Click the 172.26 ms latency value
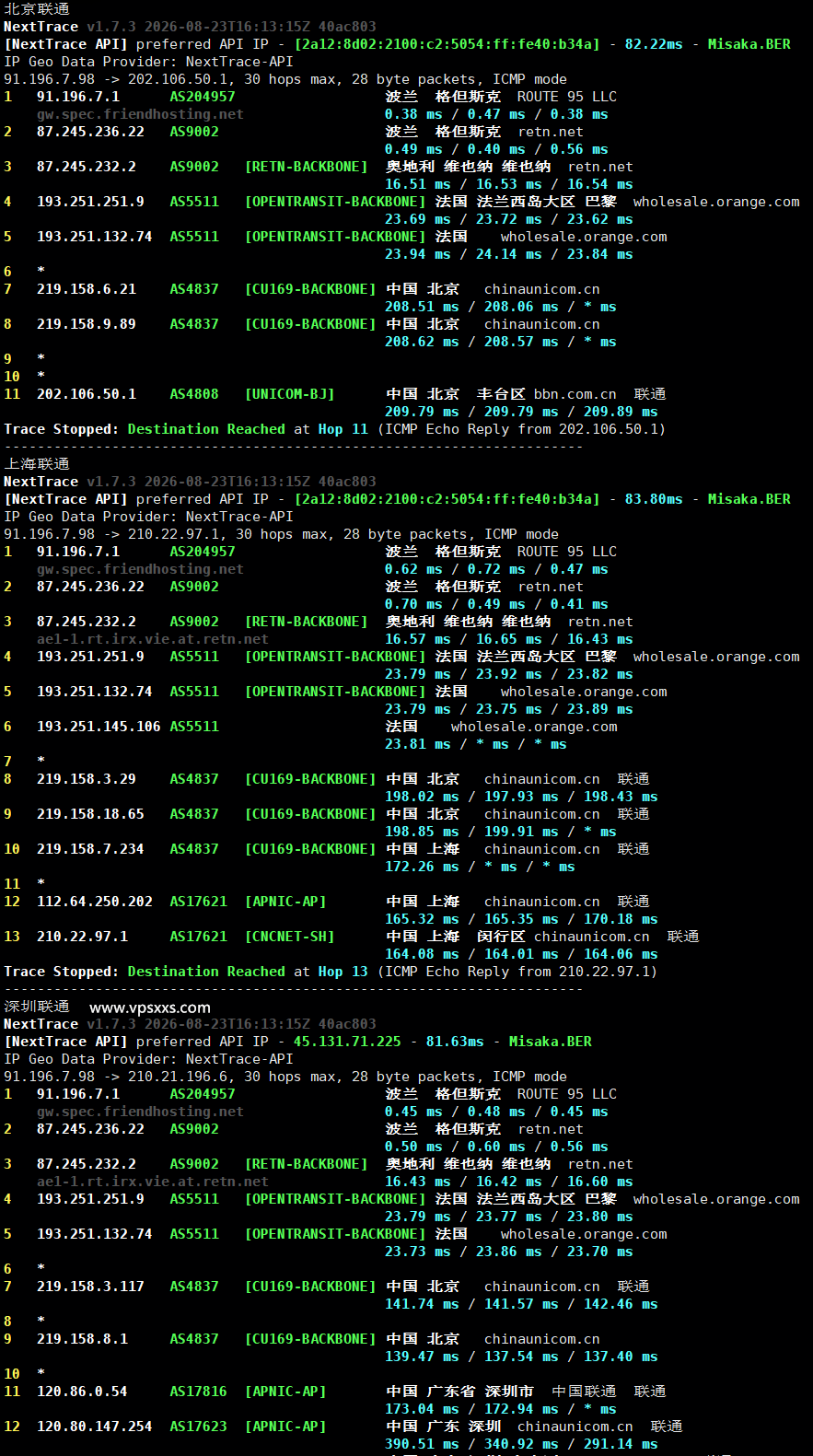The width and height of the screenshot is (813, 1456). pyautogui.click(x=422, y=867)
